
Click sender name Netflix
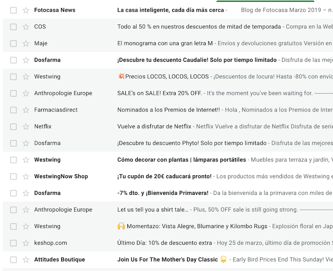pos(43,127)
